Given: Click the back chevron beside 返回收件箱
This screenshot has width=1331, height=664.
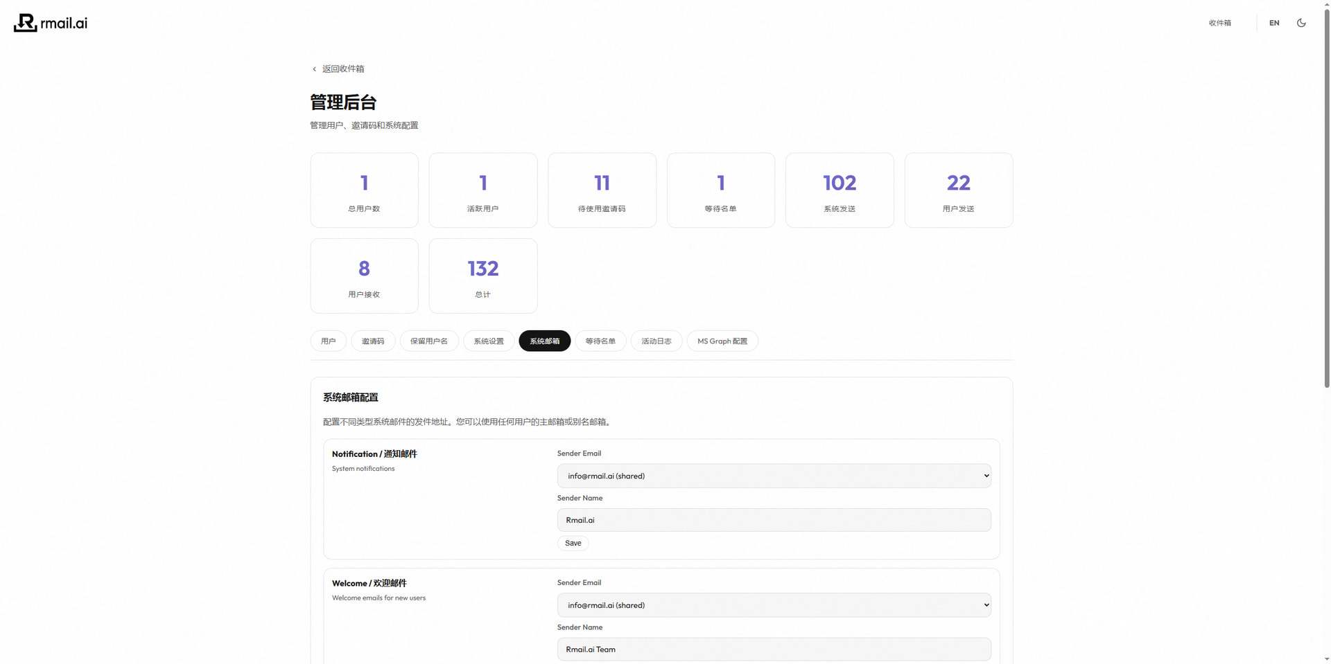Looking at the screenshot, I should (x=314, y=69).
